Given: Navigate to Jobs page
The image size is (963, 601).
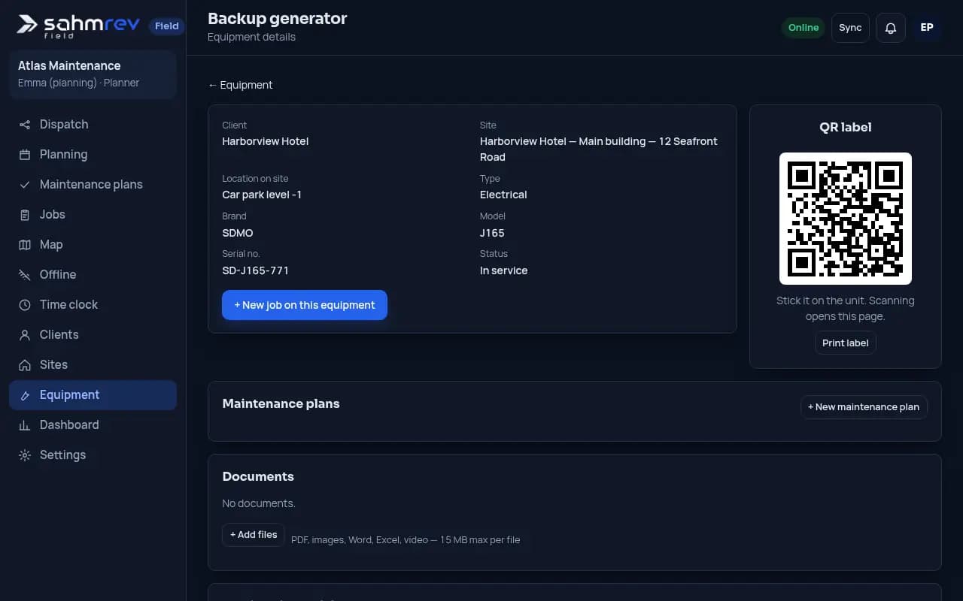Looking at the screenshot, I should (x=93, y=215).
